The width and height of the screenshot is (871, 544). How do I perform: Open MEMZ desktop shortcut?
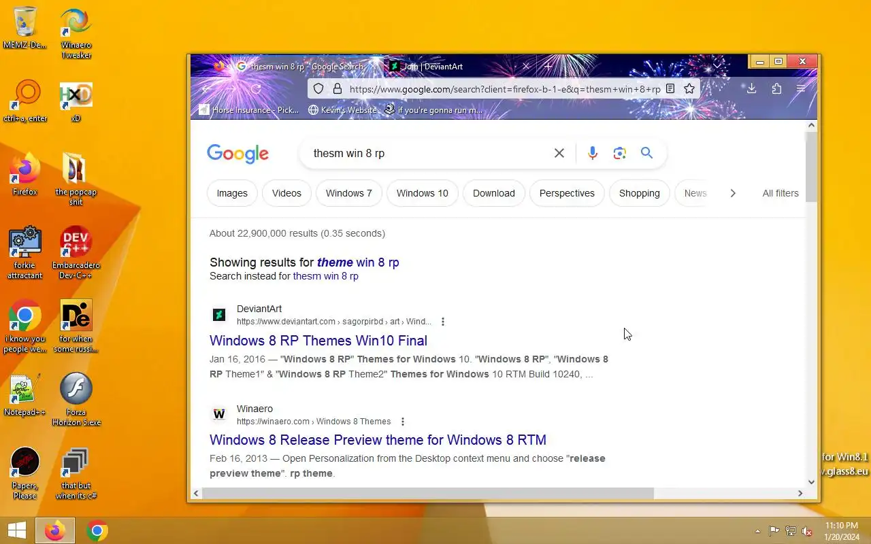click(25, 28)
